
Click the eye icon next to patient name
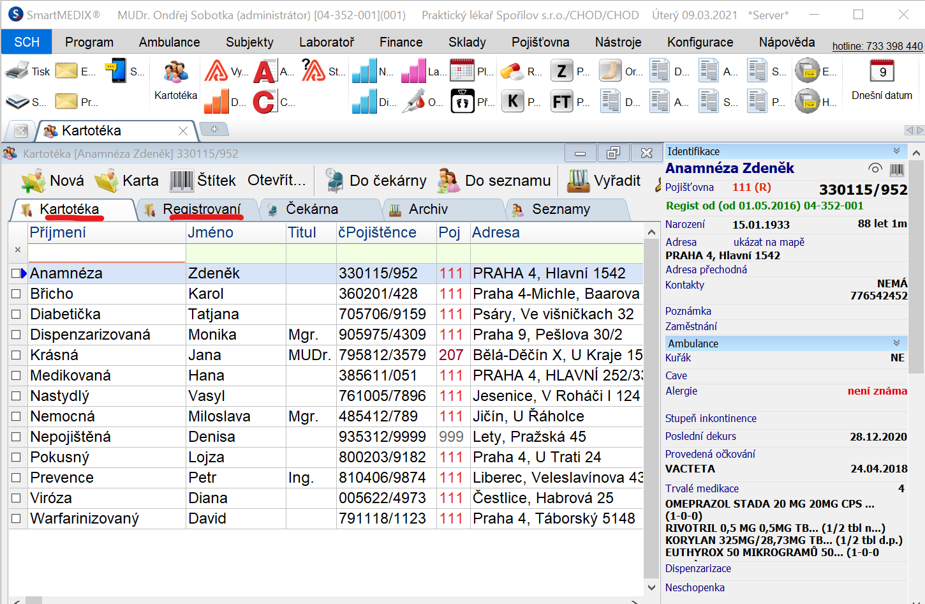(x=875, y=169)
